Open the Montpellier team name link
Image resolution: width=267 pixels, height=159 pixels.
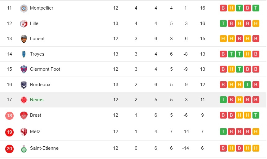coord(42,8)
